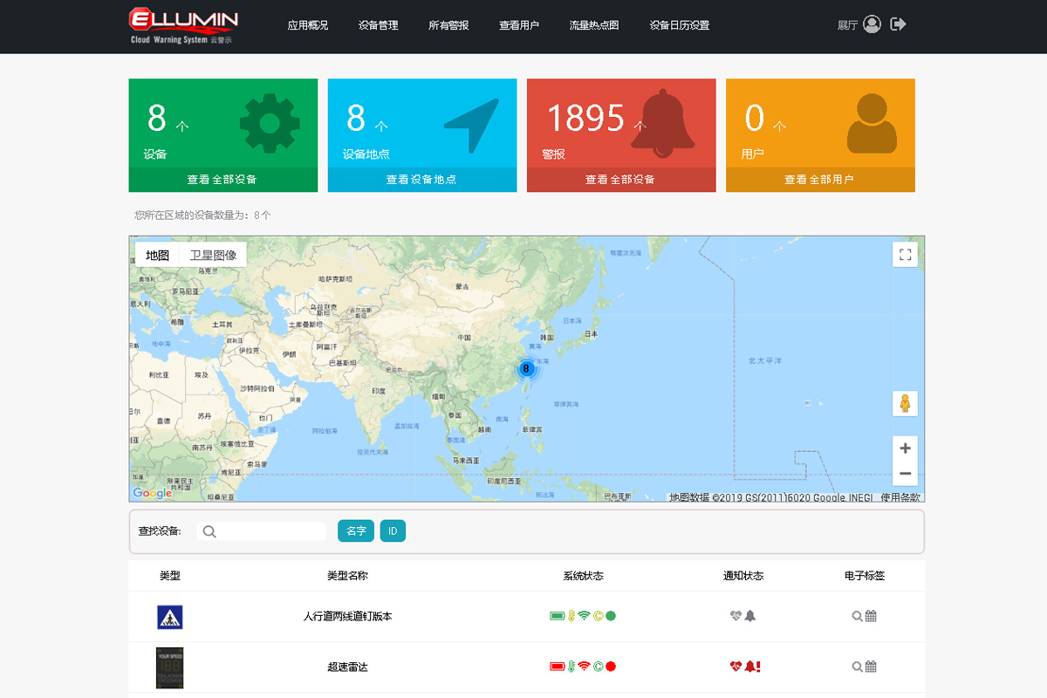The width and height of the screenshot is (1047, 698).
Task: Open the user profile avatar icon
Action: [x=872, y=24]
